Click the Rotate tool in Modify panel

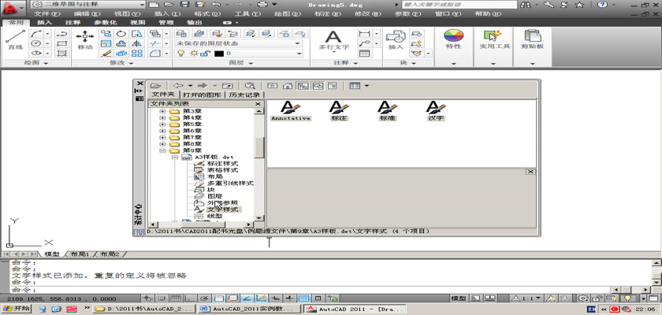click(x=121, y=34)
